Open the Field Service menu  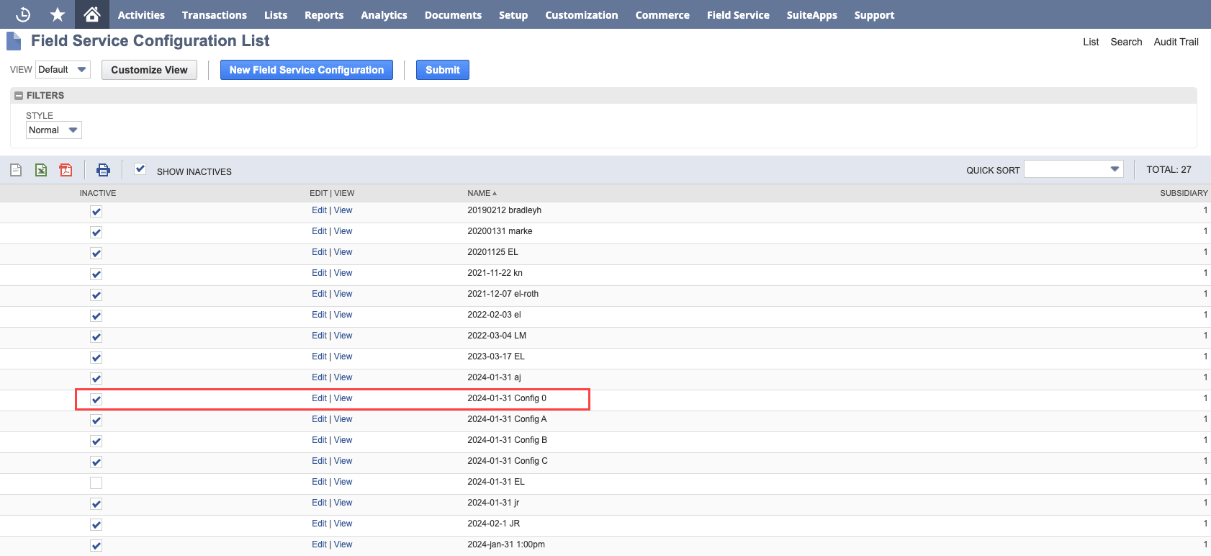pyautogui.click(x=738, y=14)
